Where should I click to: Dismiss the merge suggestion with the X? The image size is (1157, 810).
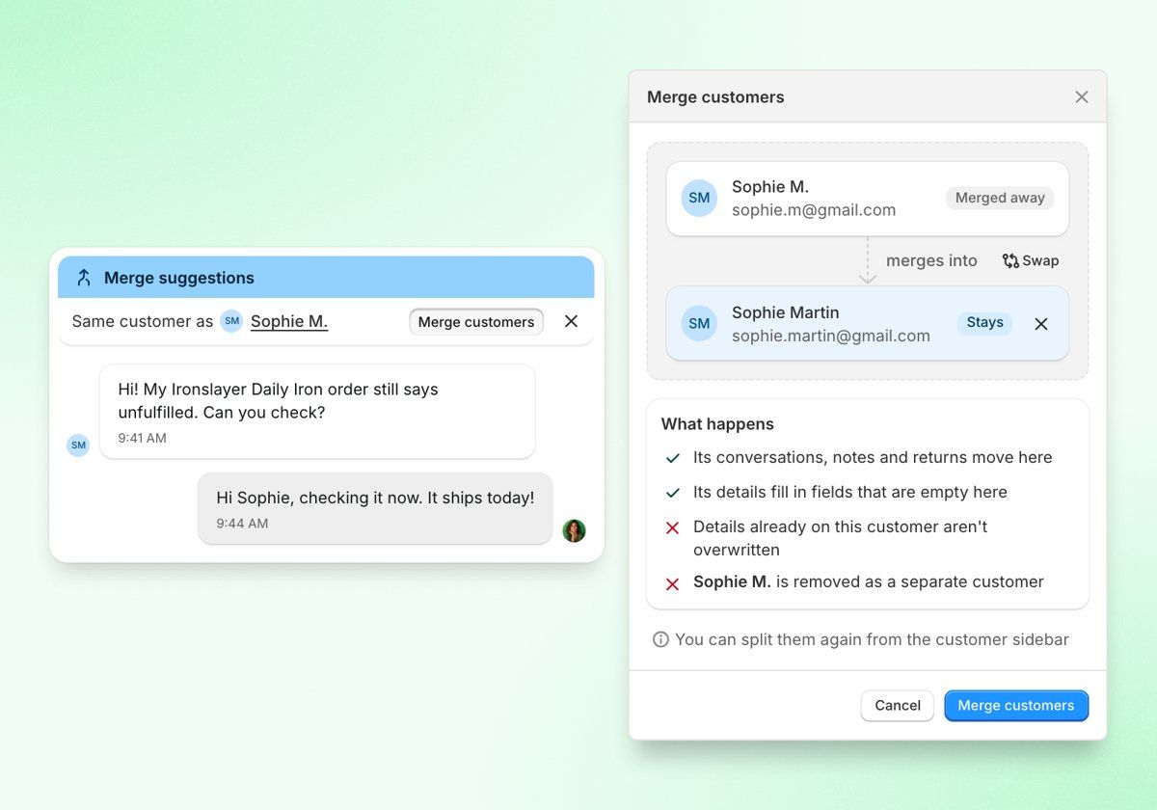[x=571, y=321]
